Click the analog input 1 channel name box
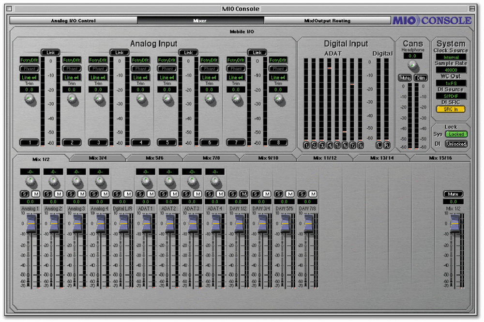The image size is (484, 322). [x=30, y=142]
